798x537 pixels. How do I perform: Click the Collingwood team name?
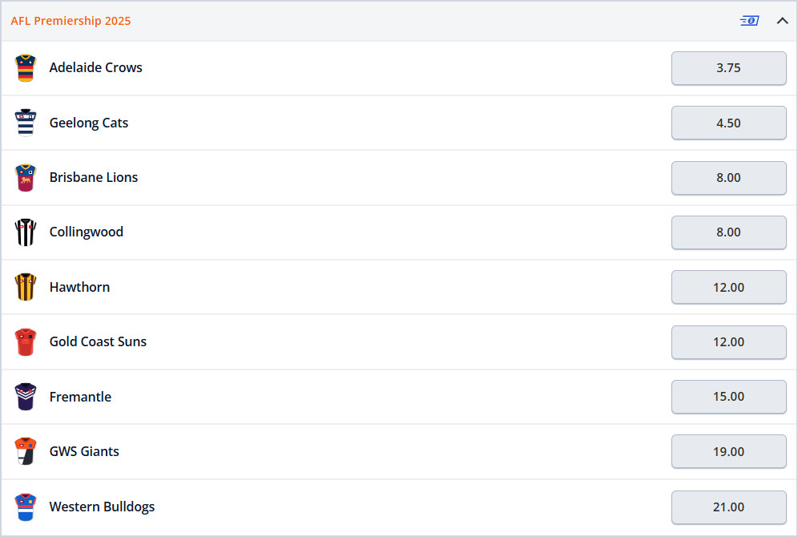pos(86,232)
